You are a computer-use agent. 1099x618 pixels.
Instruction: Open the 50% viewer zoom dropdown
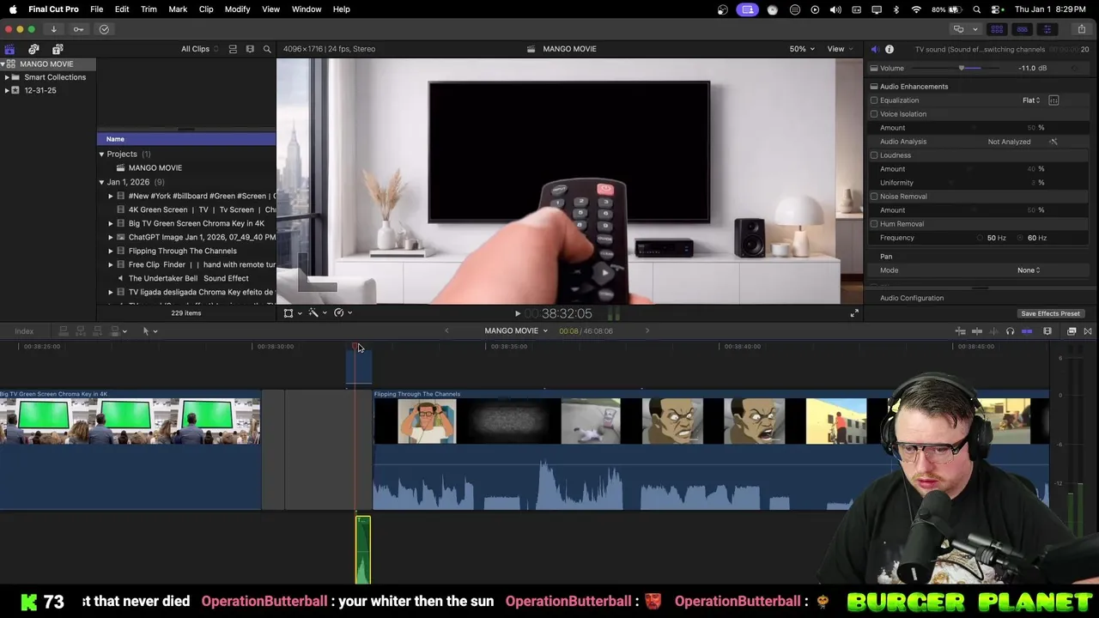[x=802, y=49]
